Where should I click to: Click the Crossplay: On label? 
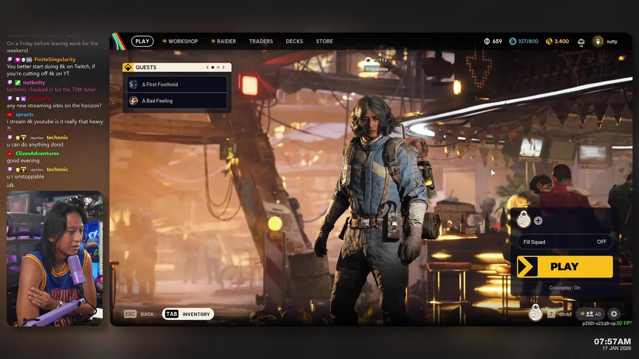click(x=565, y=288)
